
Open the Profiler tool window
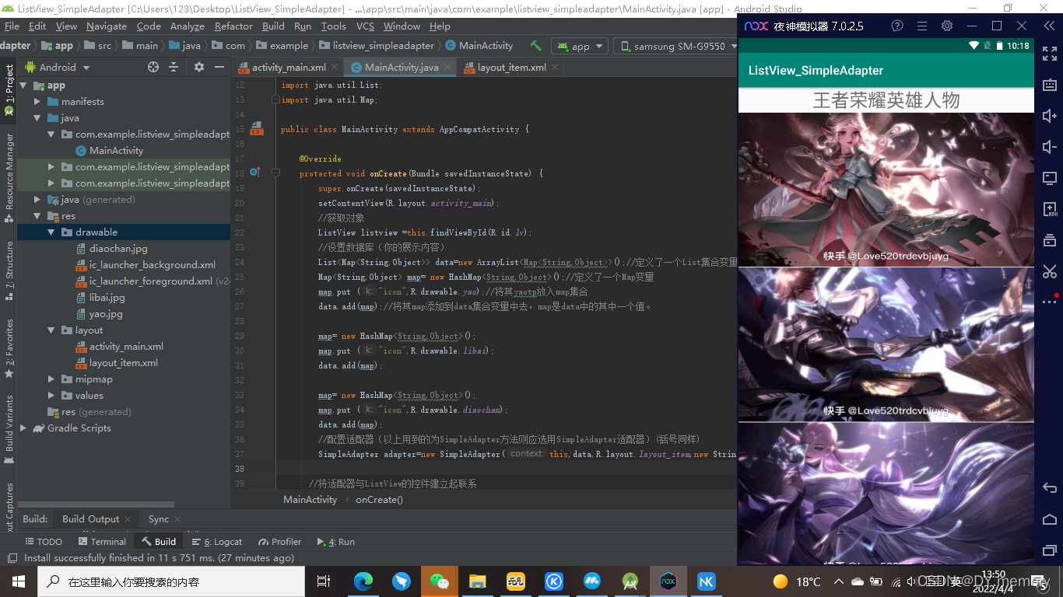coord(280,542)
